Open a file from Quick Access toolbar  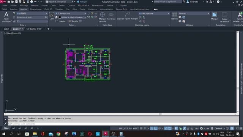pos(13,2)
